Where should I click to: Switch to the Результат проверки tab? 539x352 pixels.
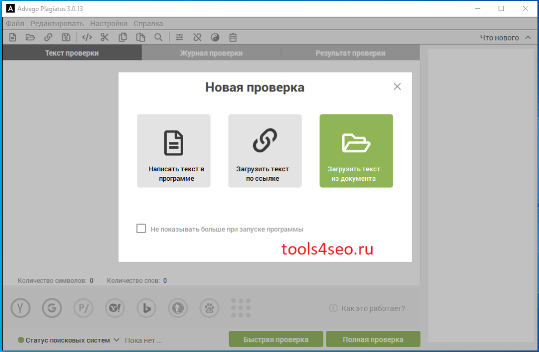[350, 53]
